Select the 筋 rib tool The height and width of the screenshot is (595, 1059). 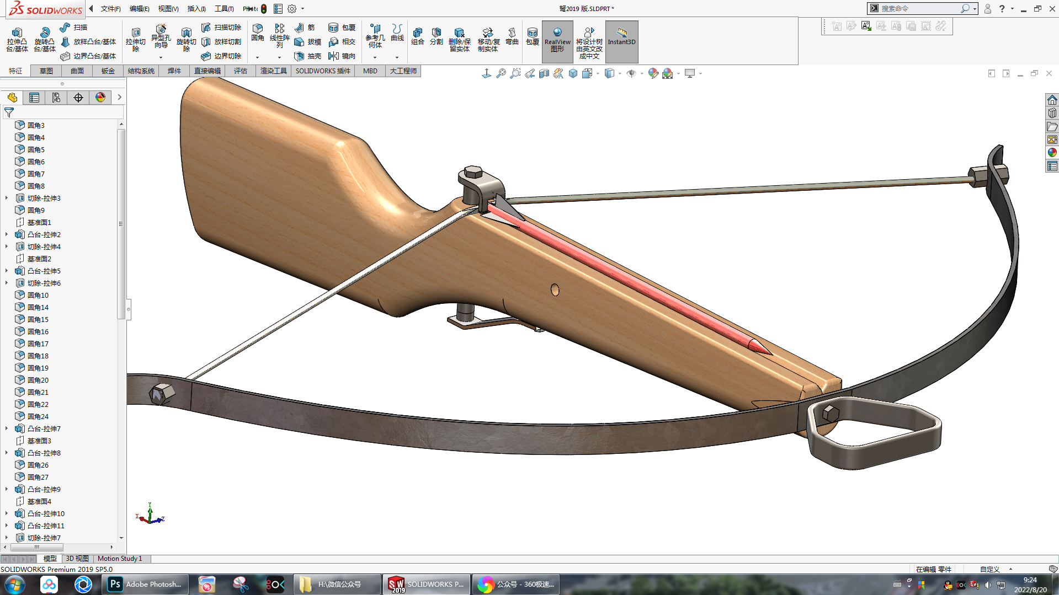coord(305,27)
